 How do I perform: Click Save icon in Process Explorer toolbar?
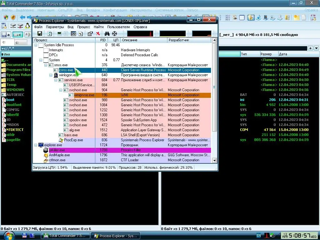pyautogui.click(x=40, y=33)
